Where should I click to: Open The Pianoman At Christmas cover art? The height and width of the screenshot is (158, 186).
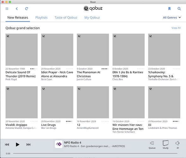pyautogui.click(x=93, y=50)
